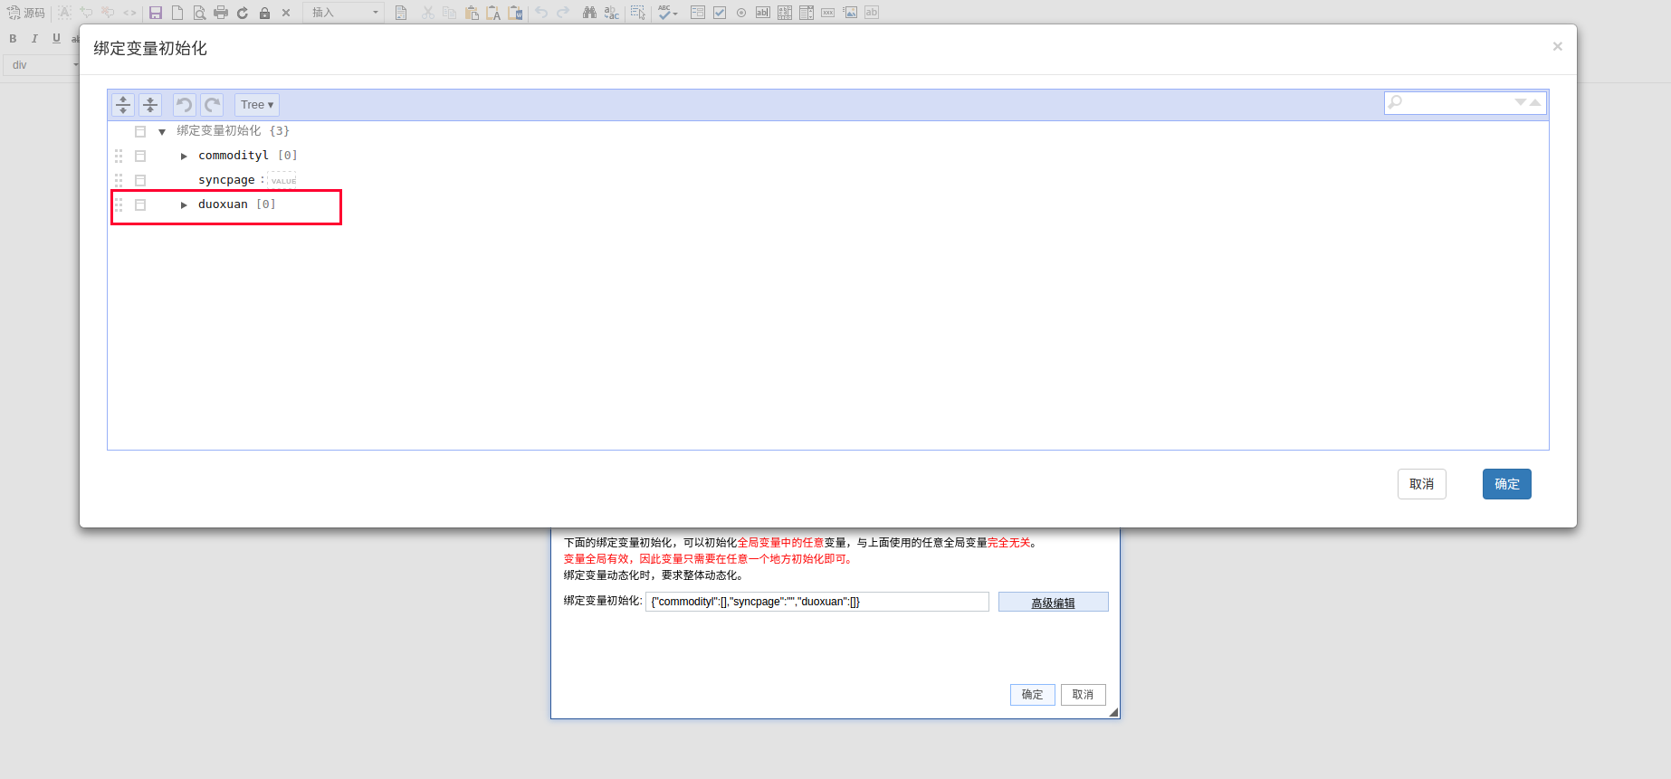Click the blue 确定 button in modal

tap(1506, 484)
